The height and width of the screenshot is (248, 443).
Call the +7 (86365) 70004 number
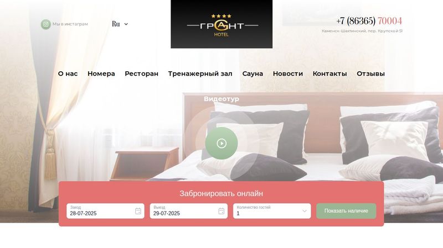(x=369, y=21)
